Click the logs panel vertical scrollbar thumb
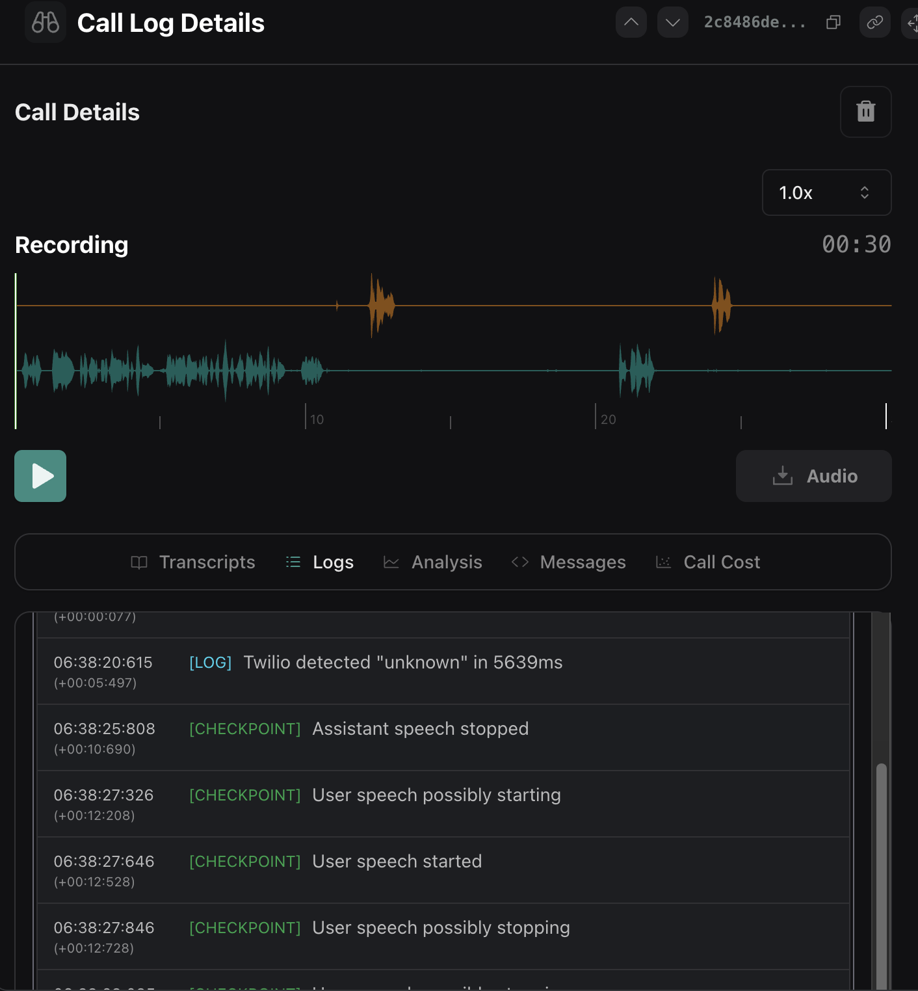918x991 pixels. click(882, 877)
